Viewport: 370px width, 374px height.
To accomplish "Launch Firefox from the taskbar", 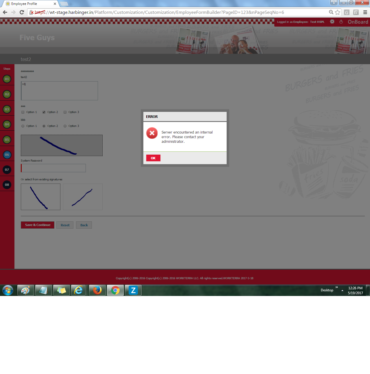I will tap(97, 290).
